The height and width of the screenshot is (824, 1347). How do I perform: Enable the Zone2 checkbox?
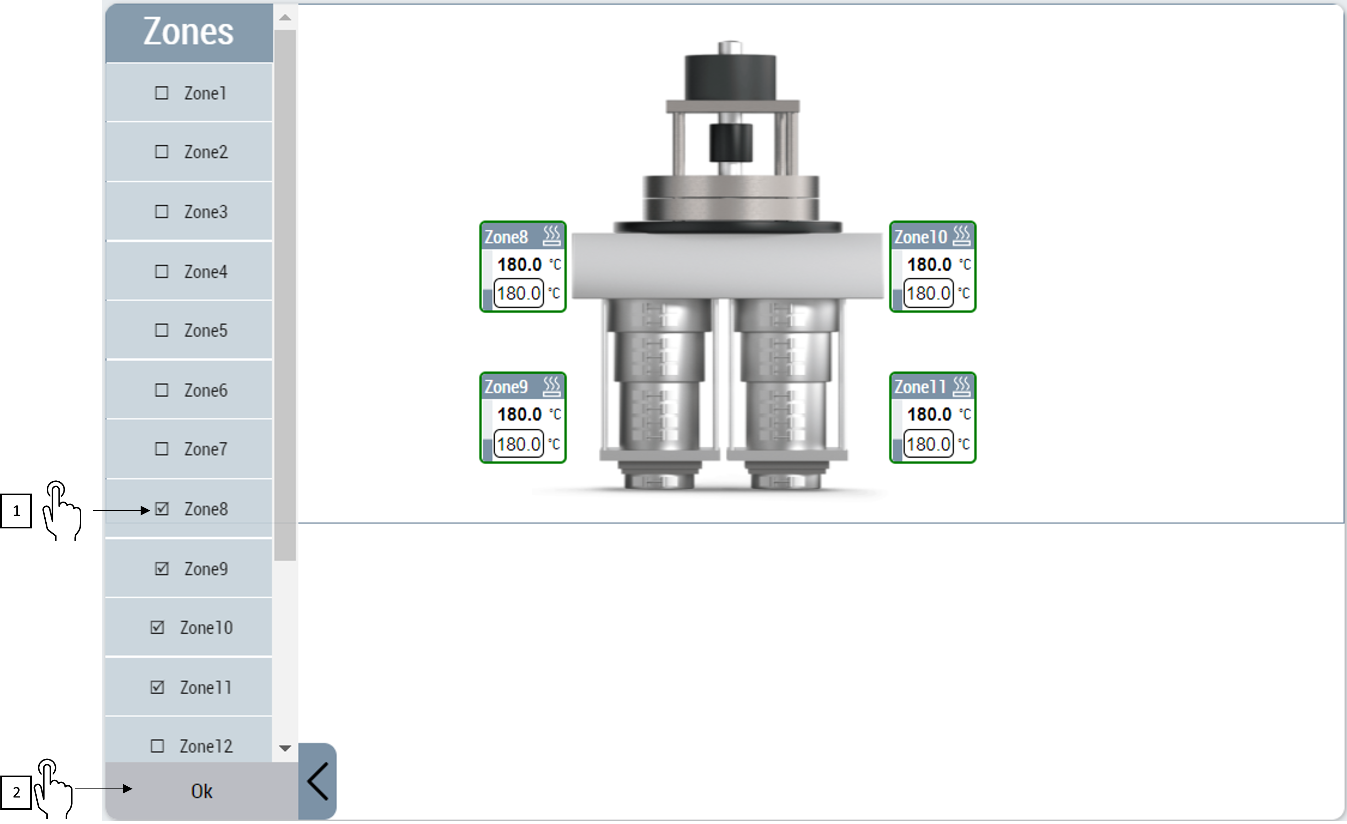click(162, 152)
